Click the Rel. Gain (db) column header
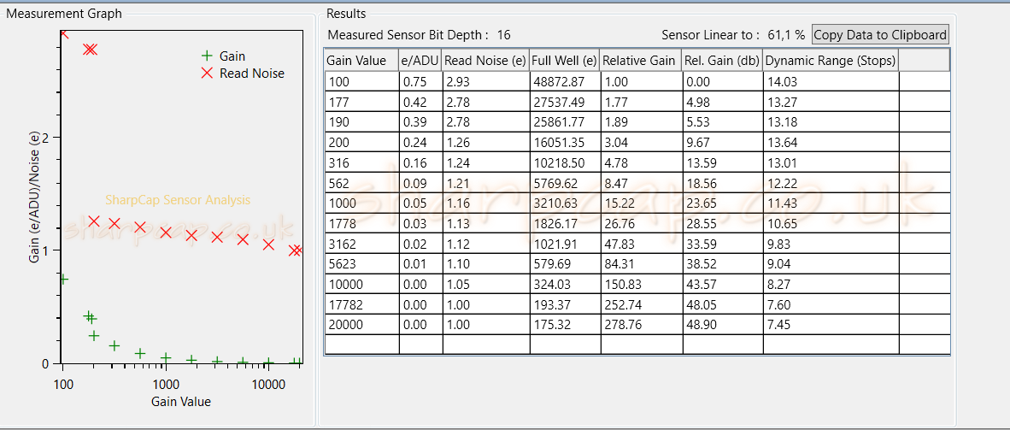 coord(722,61)
